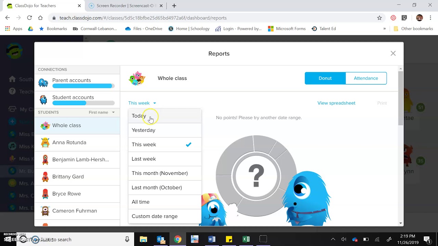Viewport: 438px width, 246px height.
Task: Open the Home | Schoology bookmark
Action: click(189, 29)
